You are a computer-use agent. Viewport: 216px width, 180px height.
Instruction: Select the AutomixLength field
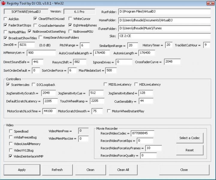pos(147,53)
